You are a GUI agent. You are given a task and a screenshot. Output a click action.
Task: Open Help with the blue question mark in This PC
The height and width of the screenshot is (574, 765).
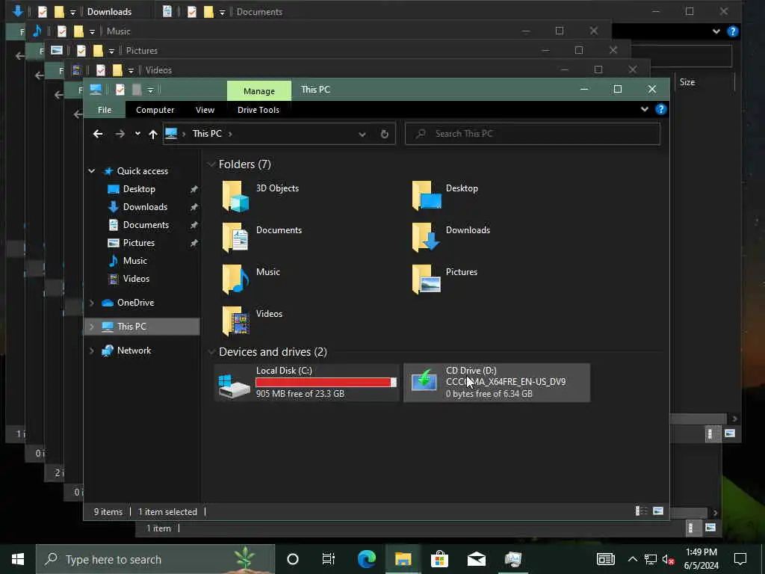(660, 109)
